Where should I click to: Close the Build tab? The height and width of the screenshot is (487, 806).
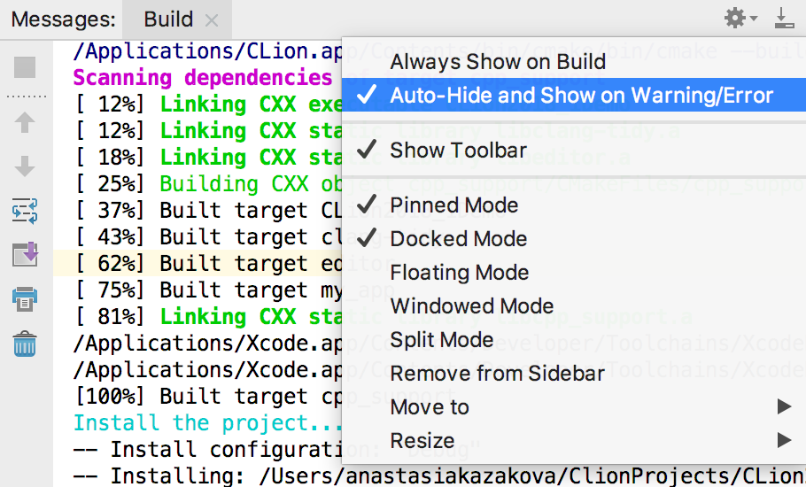(212, 20)
